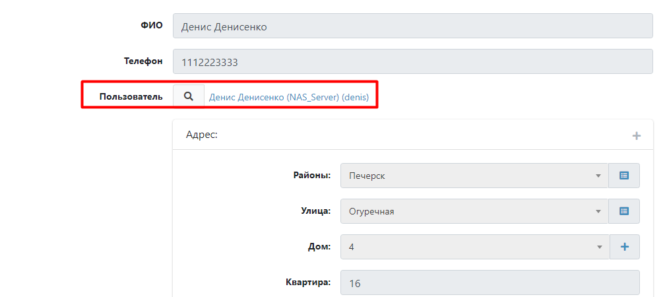Click the Районы: label
The height and width of the screenshot is (297, 665).
tap(311, 176)
